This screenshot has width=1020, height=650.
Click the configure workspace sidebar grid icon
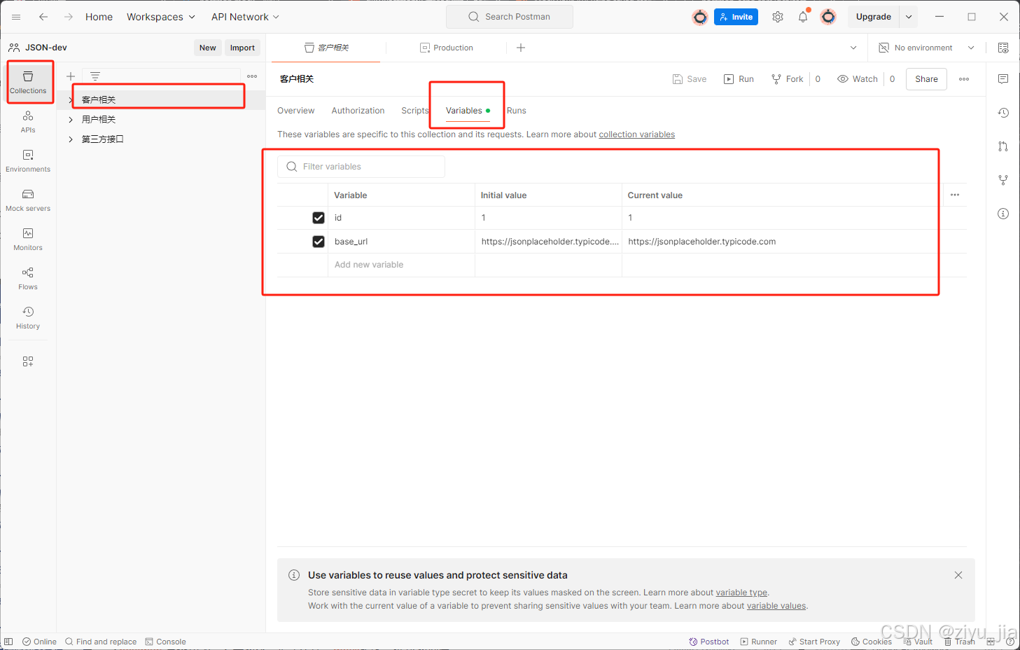[28, 361]
